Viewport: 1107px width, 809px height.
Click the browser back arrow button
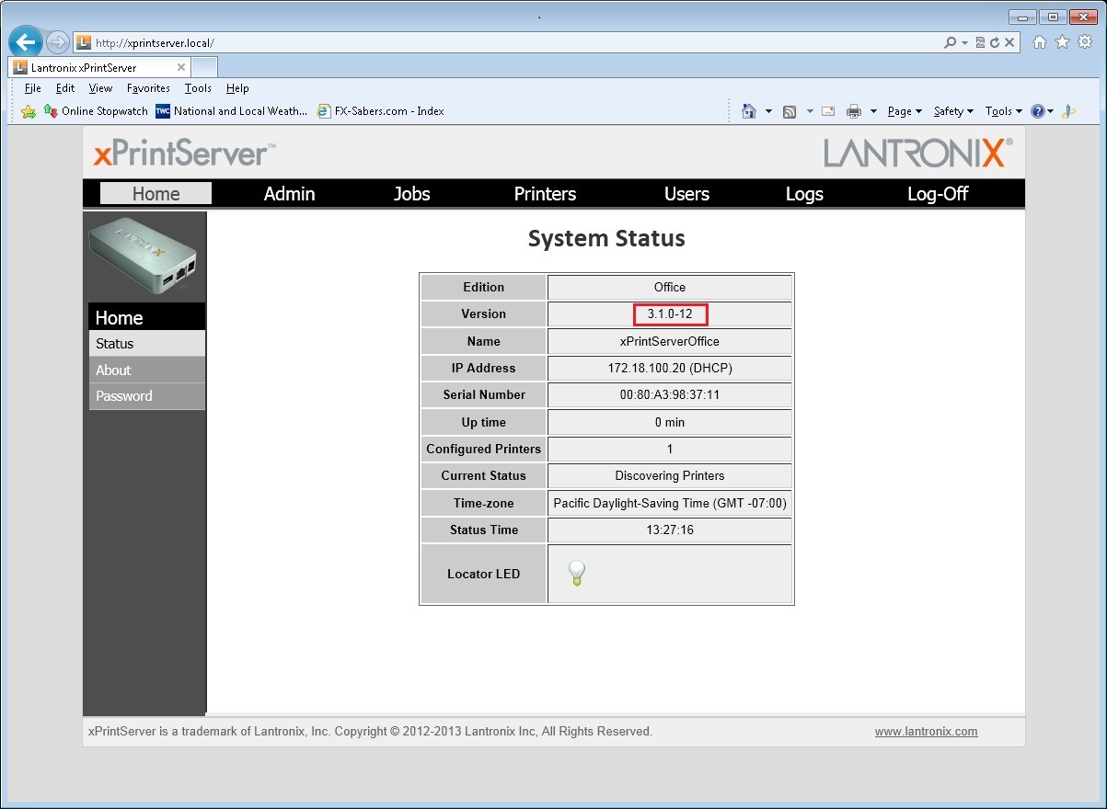click(x=26, y=42)
